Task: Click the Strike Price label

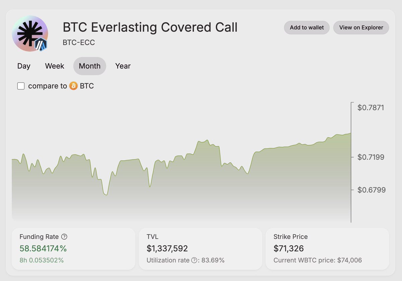Action: pyautogui.click(x=290, y=237)
